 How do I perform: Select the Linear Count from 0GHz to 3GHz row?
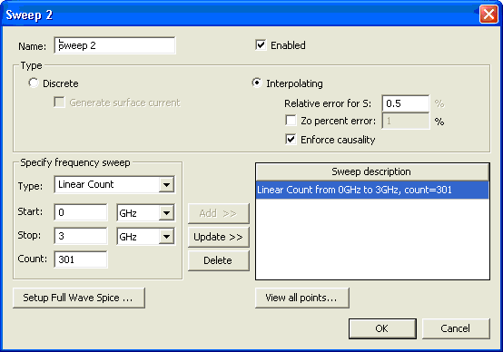click(x=372, y=190)
